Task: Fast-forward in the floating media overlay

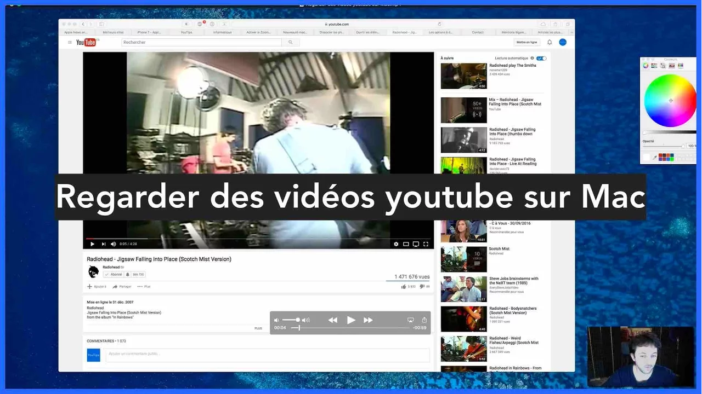Action: [368, 320]
